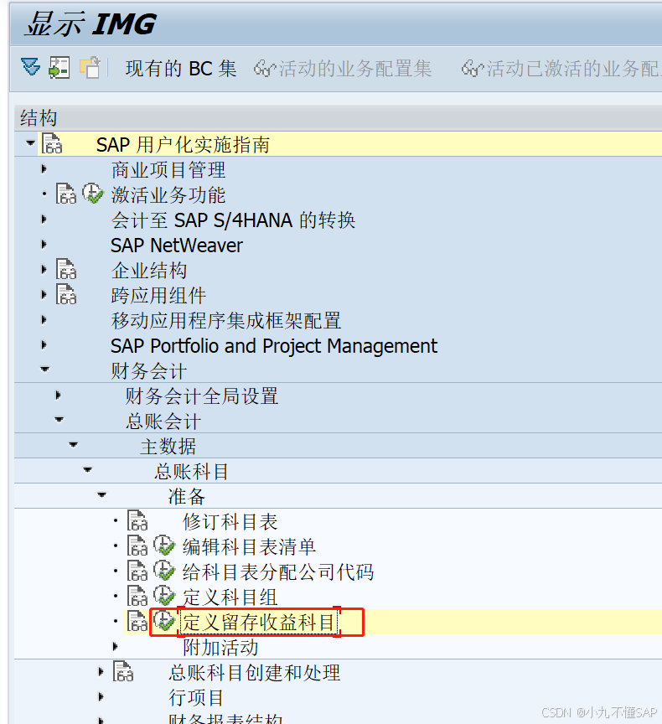Open documentation icon of 企业结构

pos(66,269)
